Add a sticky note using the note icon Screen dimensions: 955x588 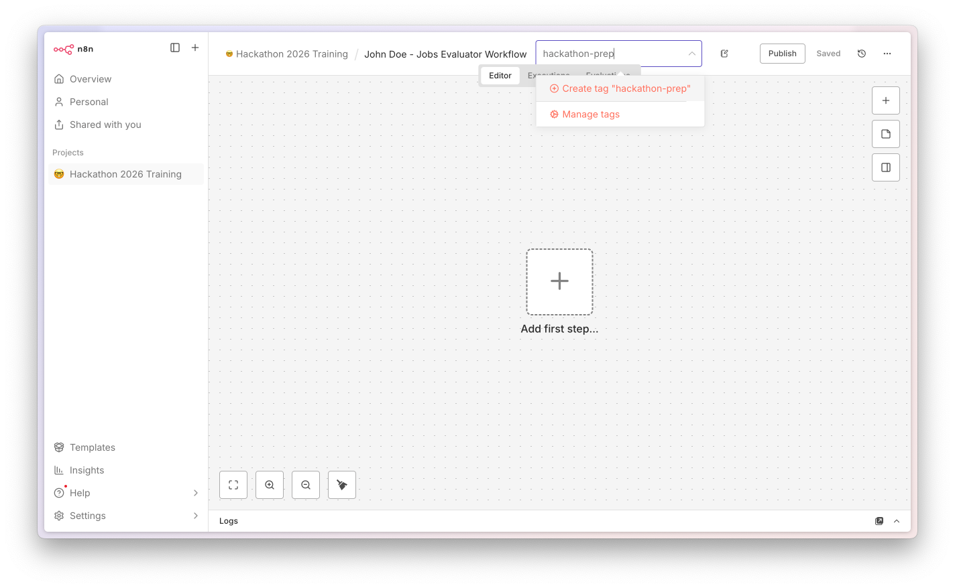coord(886,134)
